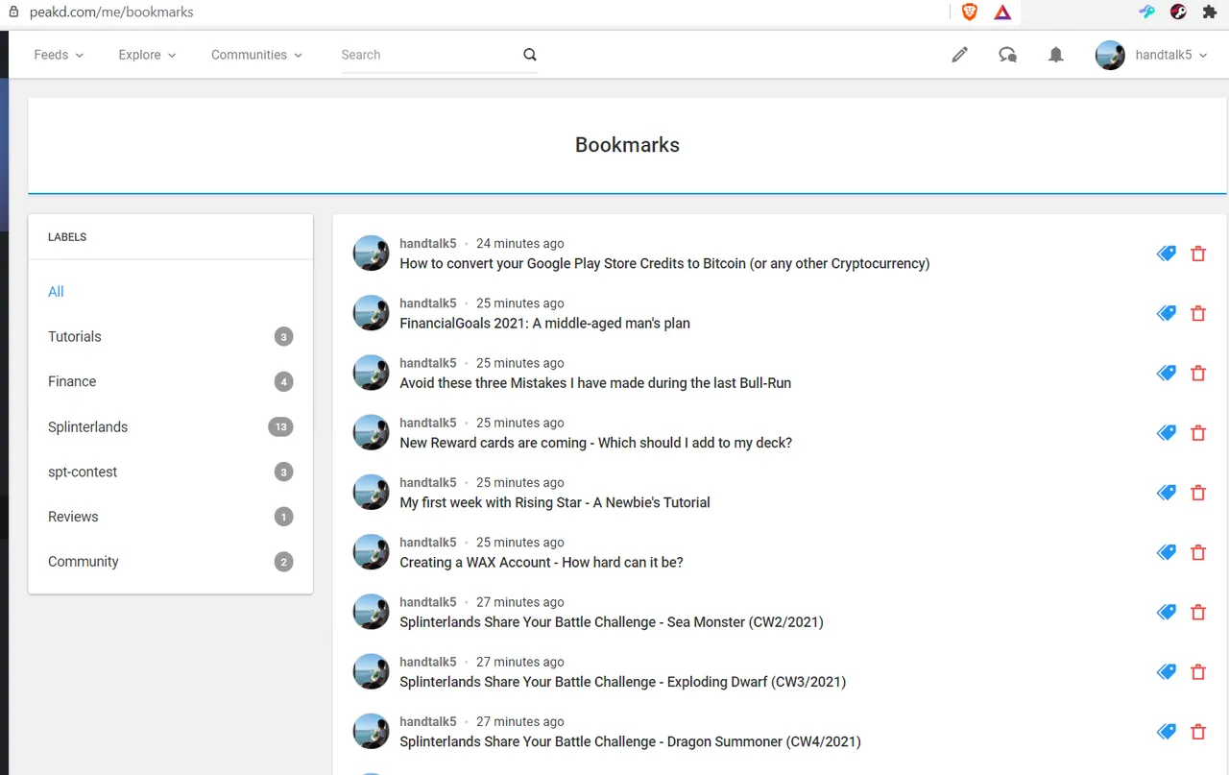Delete the Sea Monster challenge bookmark
Image resolution: width=1229 pixels, height=775 pixels.
click(1198, 612)
